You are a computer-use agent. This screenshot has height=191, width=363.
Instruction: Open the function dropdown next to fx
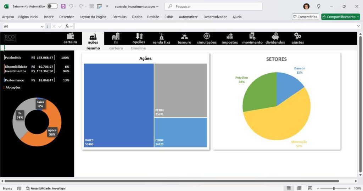pos(71,26)
